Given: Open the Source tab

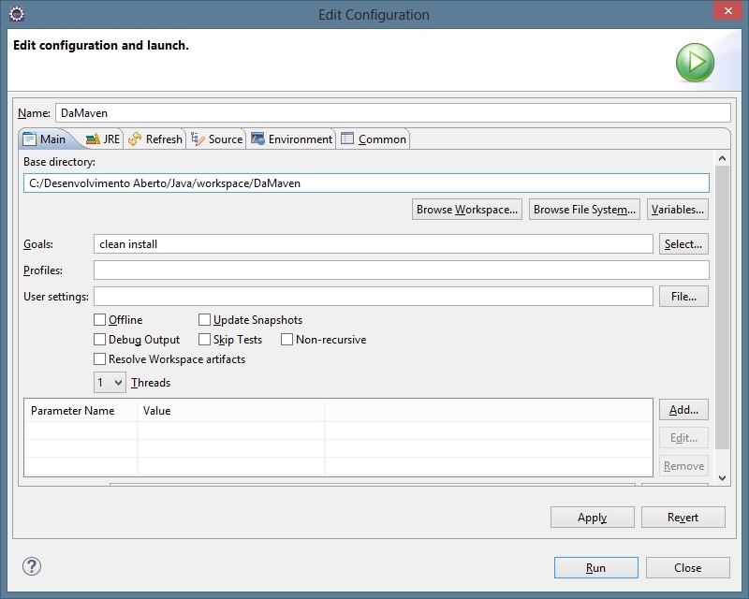Looking at the screenshot, I should (216, 139).
